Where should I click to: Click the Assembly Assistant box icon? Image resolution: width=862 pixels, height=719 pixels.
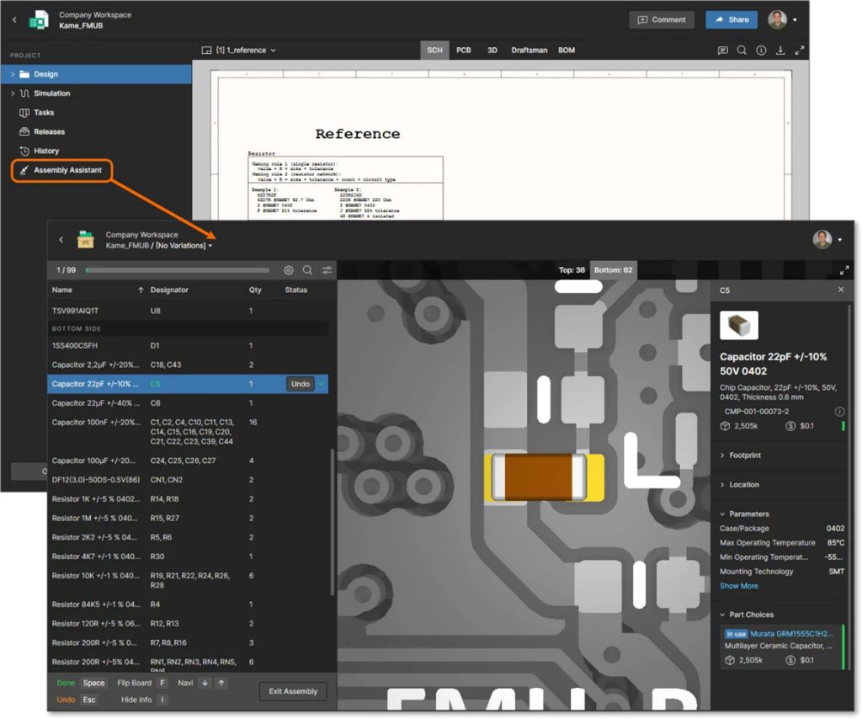point(85,240)
